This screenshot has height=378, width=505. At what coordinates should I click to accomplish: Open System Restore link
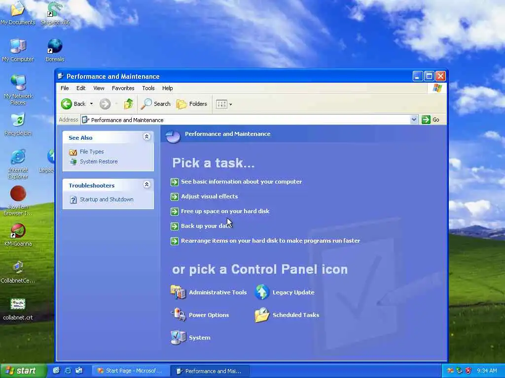(99, 161)
